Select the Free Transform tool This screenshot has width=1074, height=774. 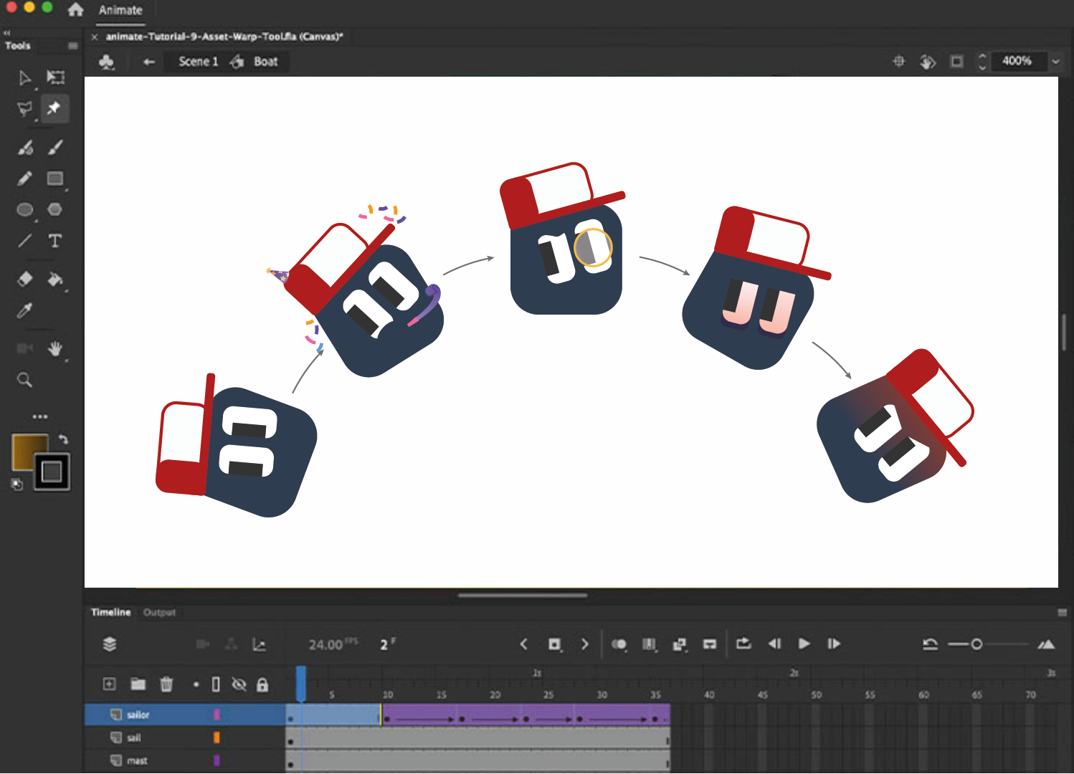pyautogui.click(x=55, y=77)
